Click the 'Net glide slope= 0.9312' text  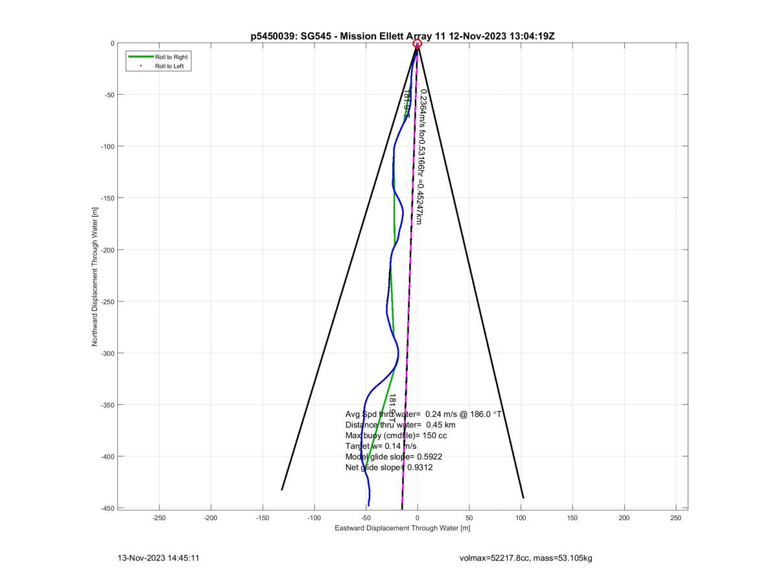tap(389, 467)
